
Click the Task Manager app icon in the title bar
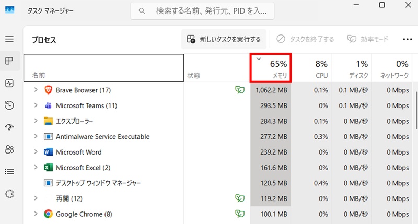[9, 10]
